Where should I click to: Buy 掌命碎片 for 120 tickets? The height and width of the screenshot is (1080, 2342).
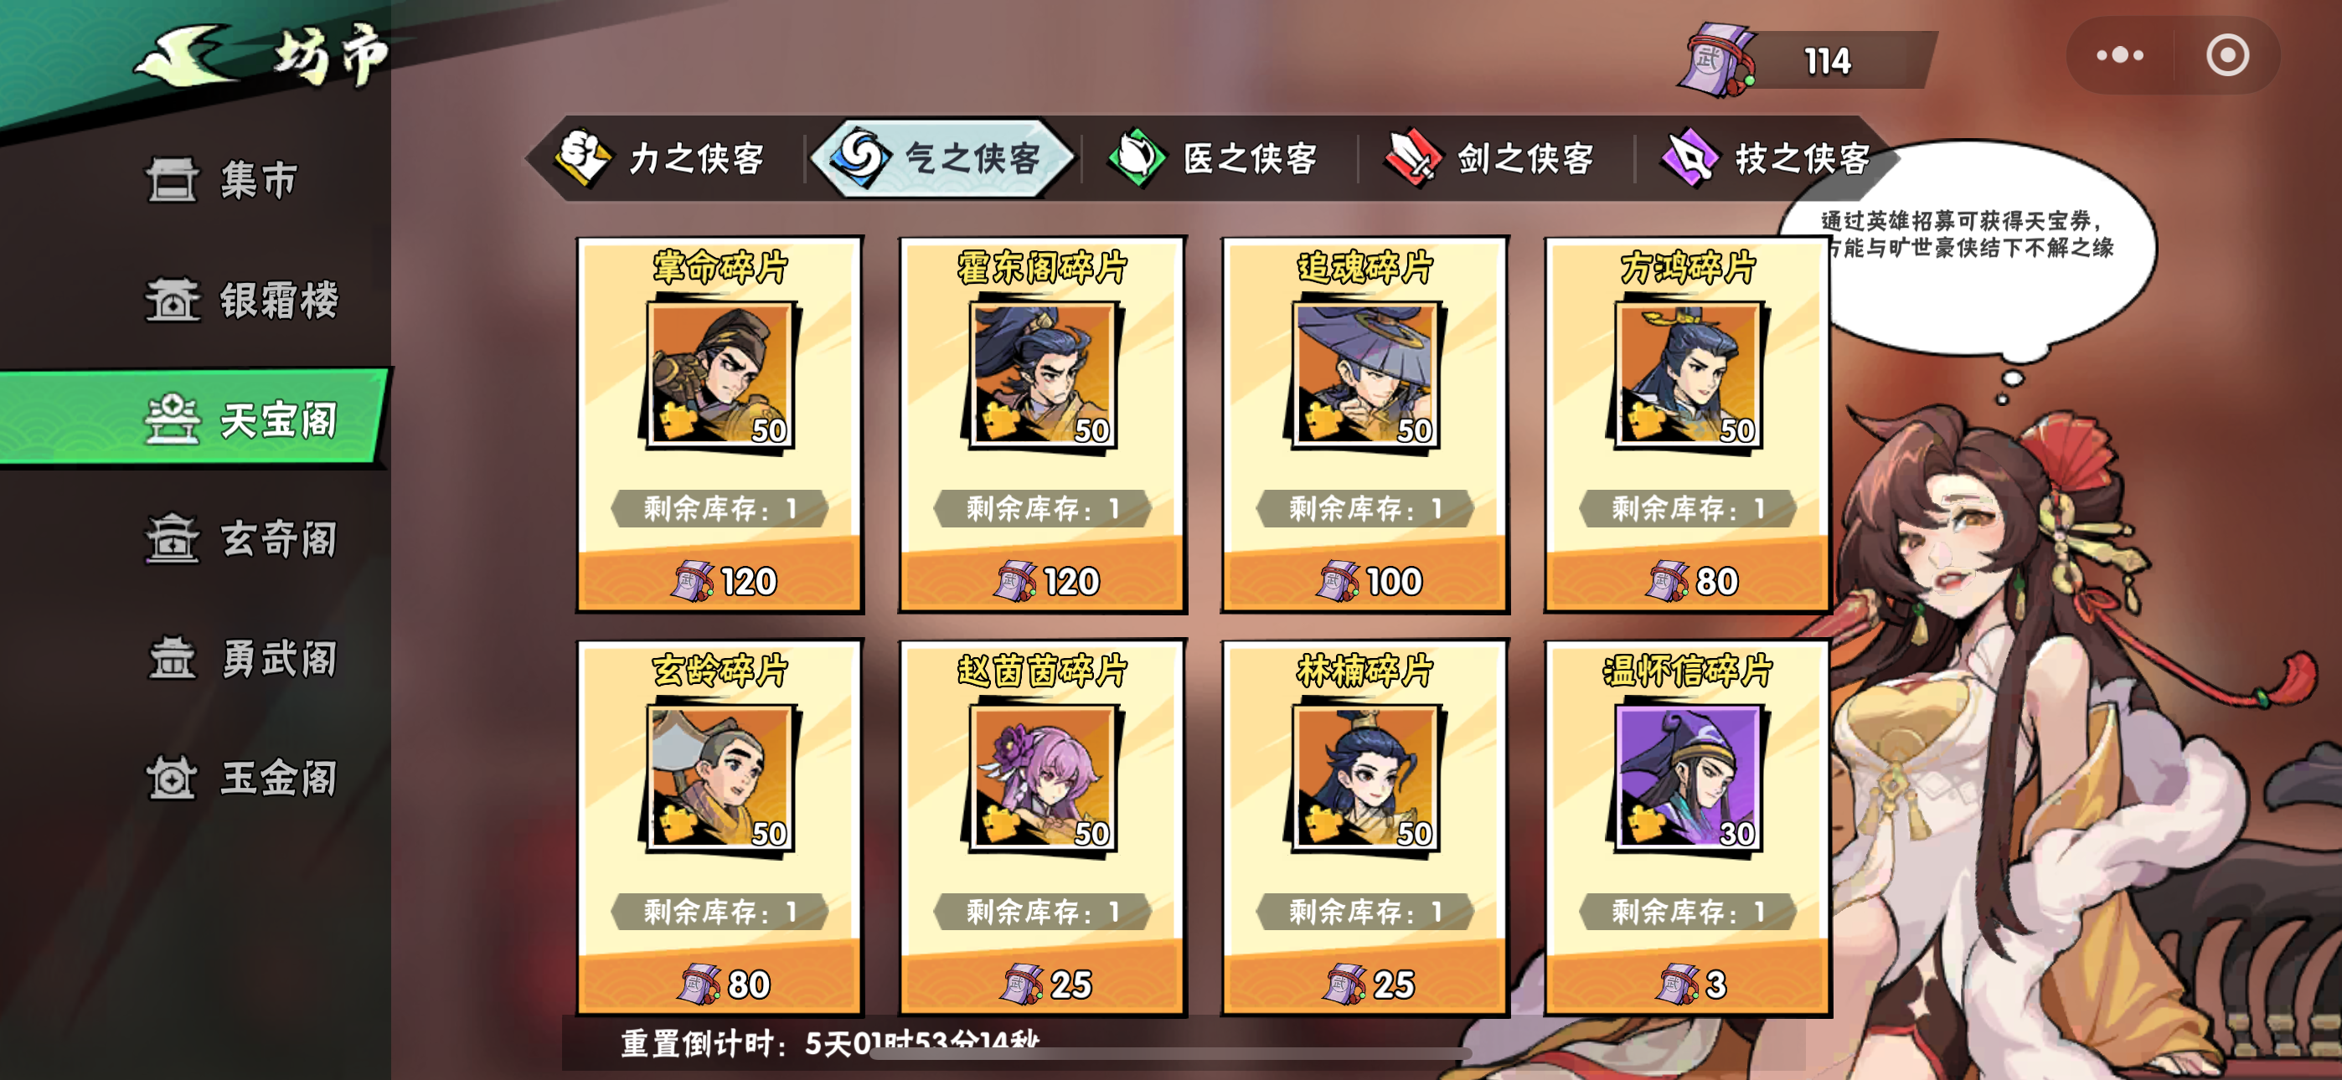(720, 580)
